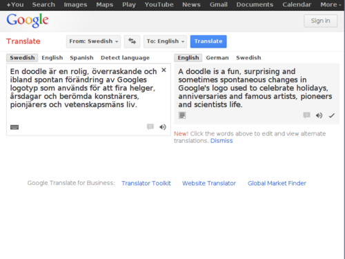Open the Google logo home link
The width and height of the screenshot is (345, 259).
click(x=28, y=21)
